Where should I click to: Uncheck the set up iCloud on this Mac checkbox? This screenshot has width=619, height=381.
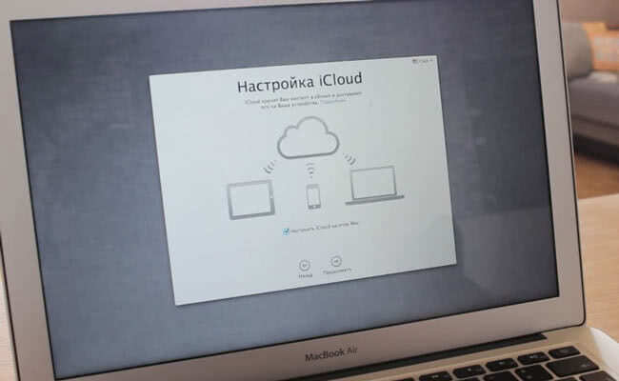286,231
